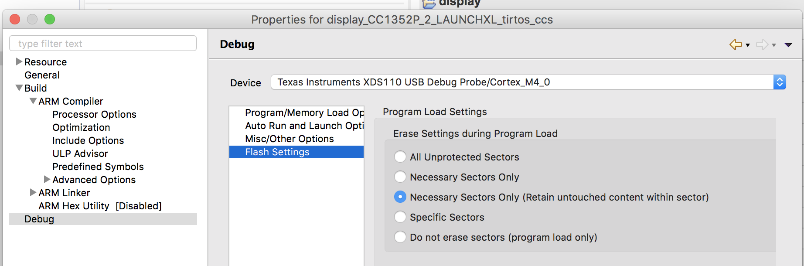804x266 pixels.
Task: Open the back history dropdown arrow
Action: point(748,45)
